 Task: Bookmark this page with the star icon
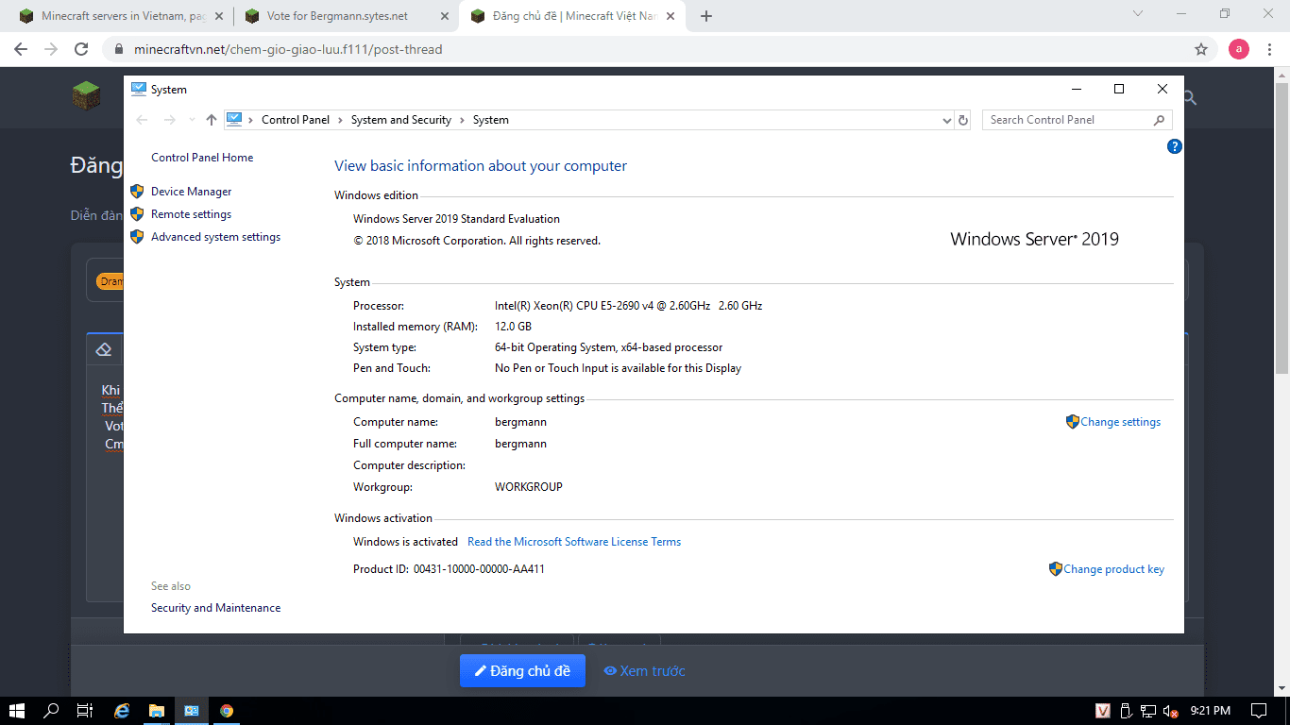click(1201, 49)
